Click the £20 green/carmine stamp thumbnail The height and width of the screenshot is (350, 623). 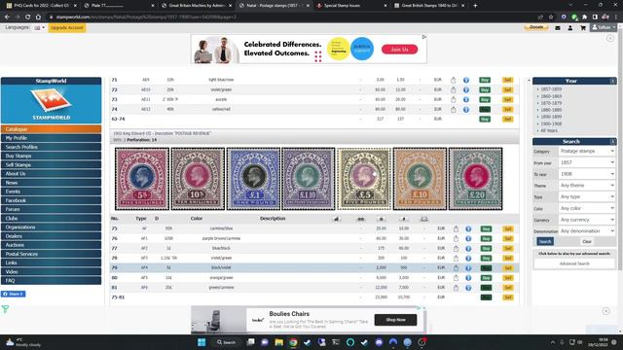point(476,179)
